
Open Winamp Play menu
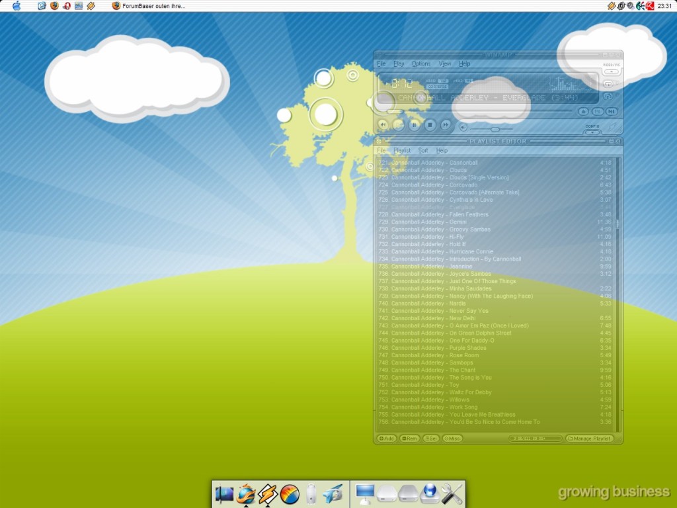click(x=399, y=64)
